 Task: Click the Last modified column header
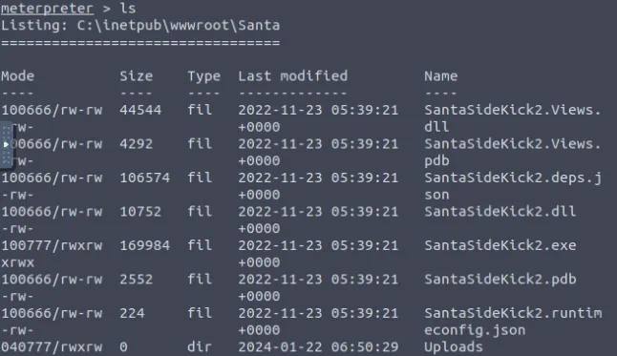tap(293, 76)
